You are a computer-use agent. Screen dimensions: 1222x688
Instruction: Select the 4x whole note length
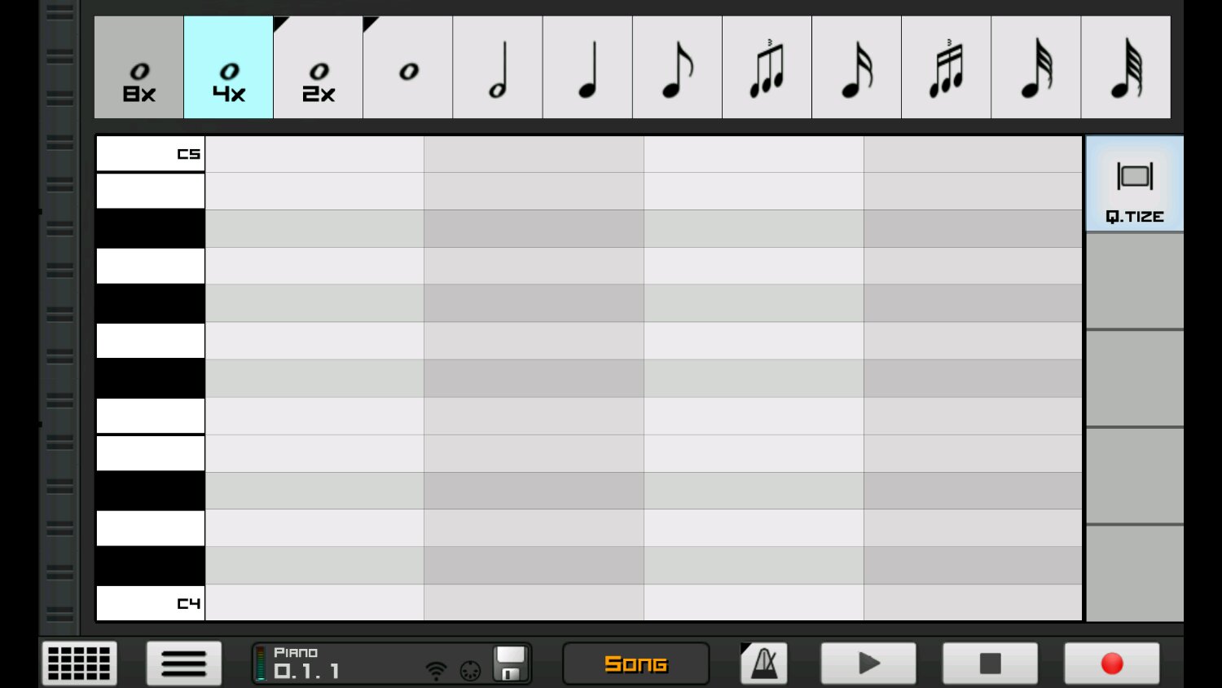click(228, 68)
